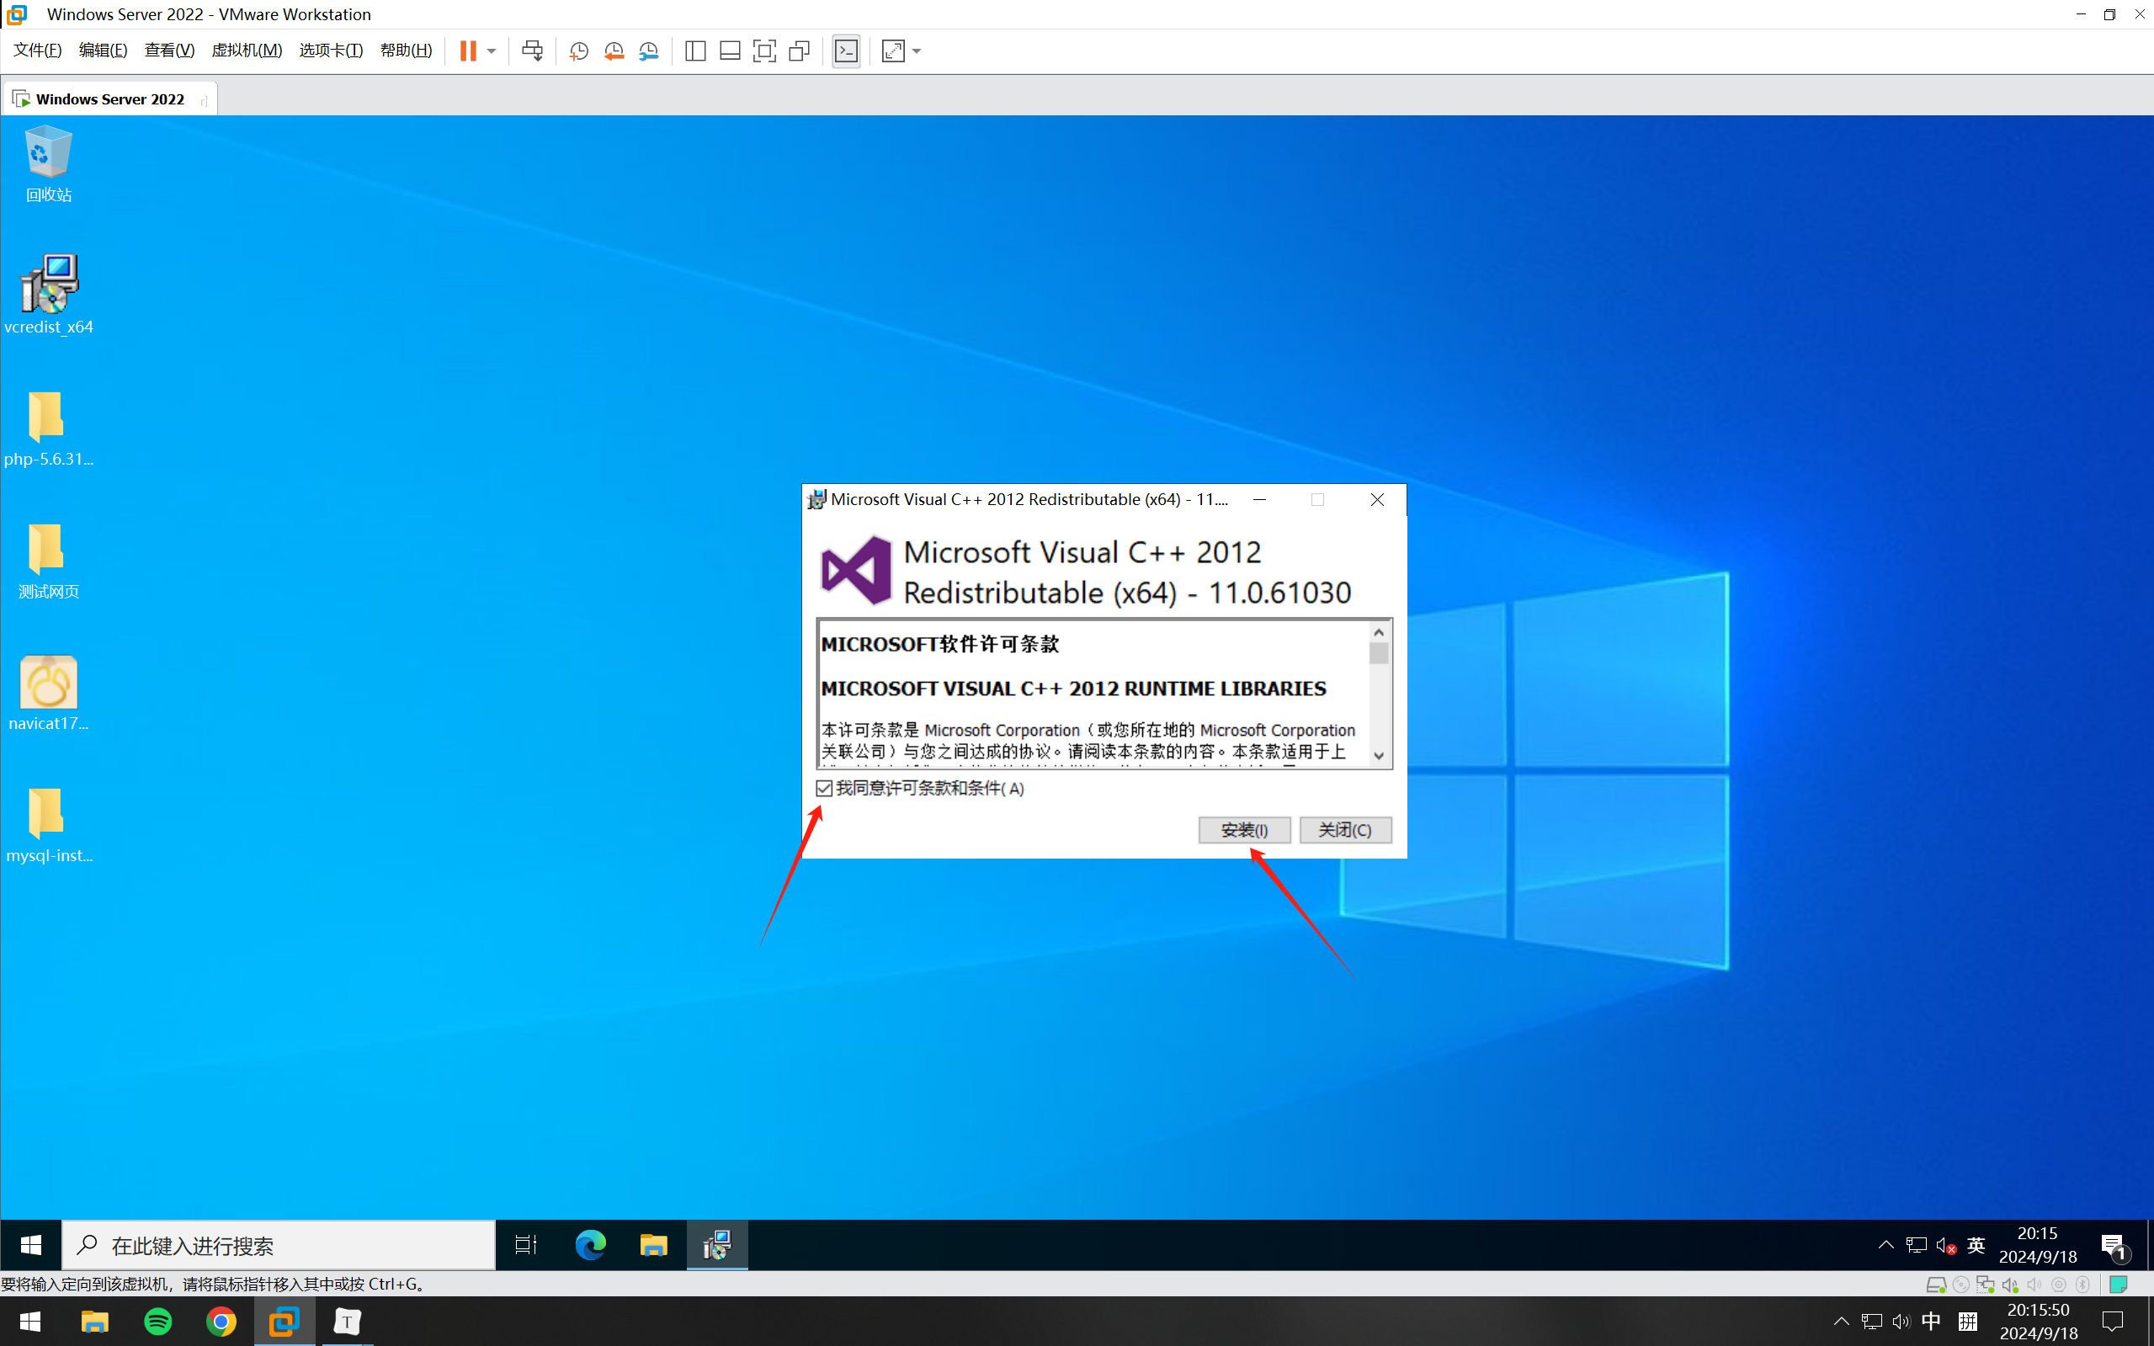Toggle the host IME 中 indicator
Viewport: 2154px width, 1346px height.
[x=1931, y=1321]
